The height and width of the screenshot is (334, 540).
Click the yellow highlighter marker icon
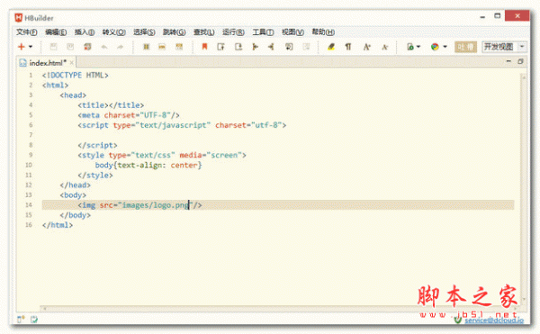[x=331, y=47]
